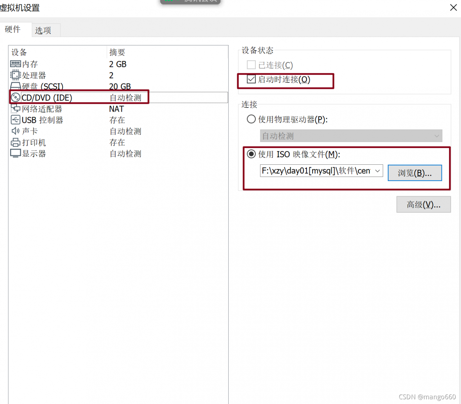
Task: Click the display (显示器) monitor icon
Action: point(15,154)
